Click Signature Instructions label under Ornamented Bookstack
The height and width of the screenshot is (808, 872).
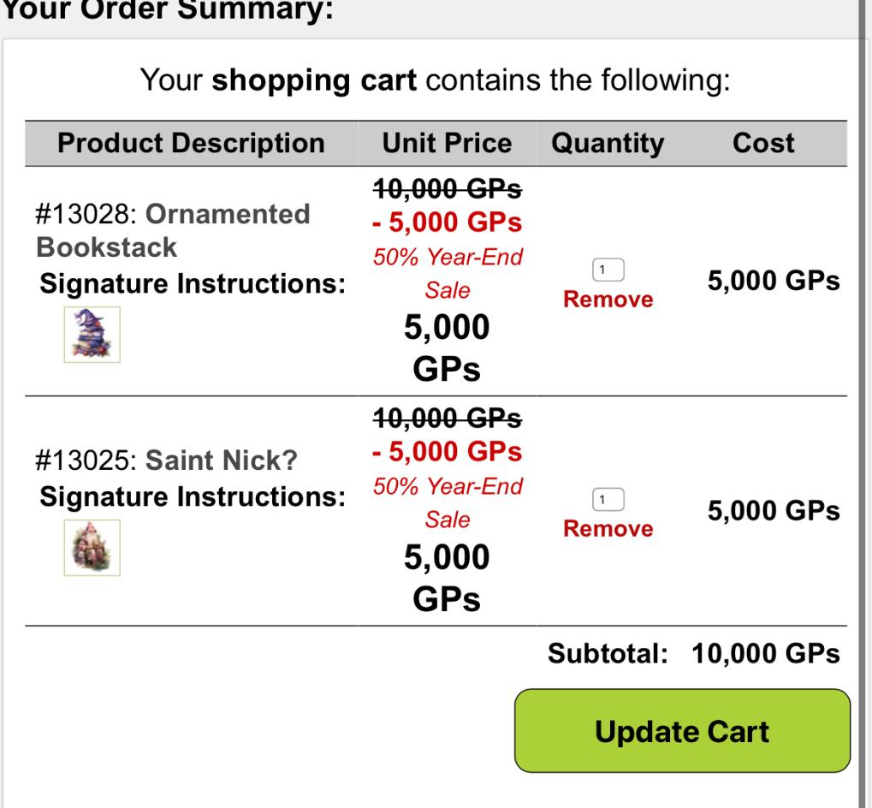(193, 283)
